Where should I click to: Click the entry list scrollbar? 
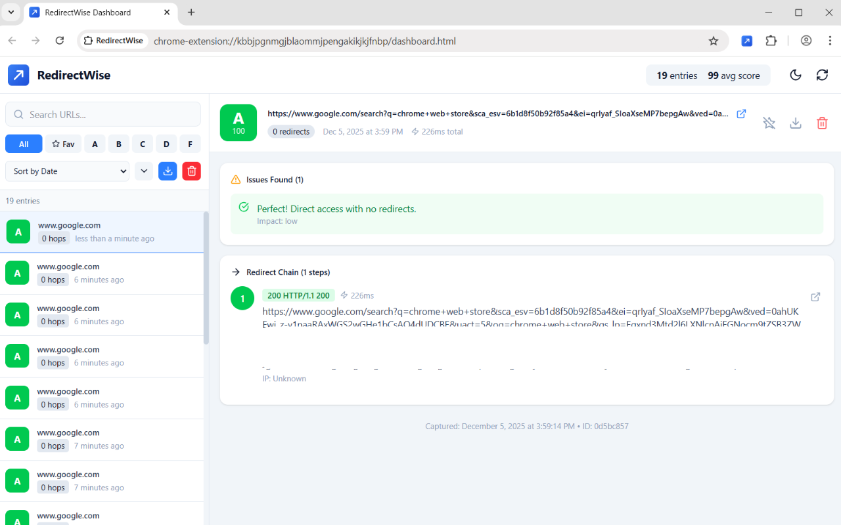click(x=206, y=278)
